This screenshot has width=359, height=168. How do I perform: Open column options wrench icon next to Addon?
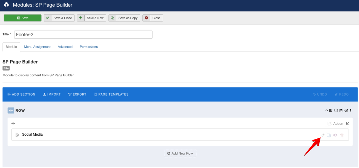coord(347,124)
